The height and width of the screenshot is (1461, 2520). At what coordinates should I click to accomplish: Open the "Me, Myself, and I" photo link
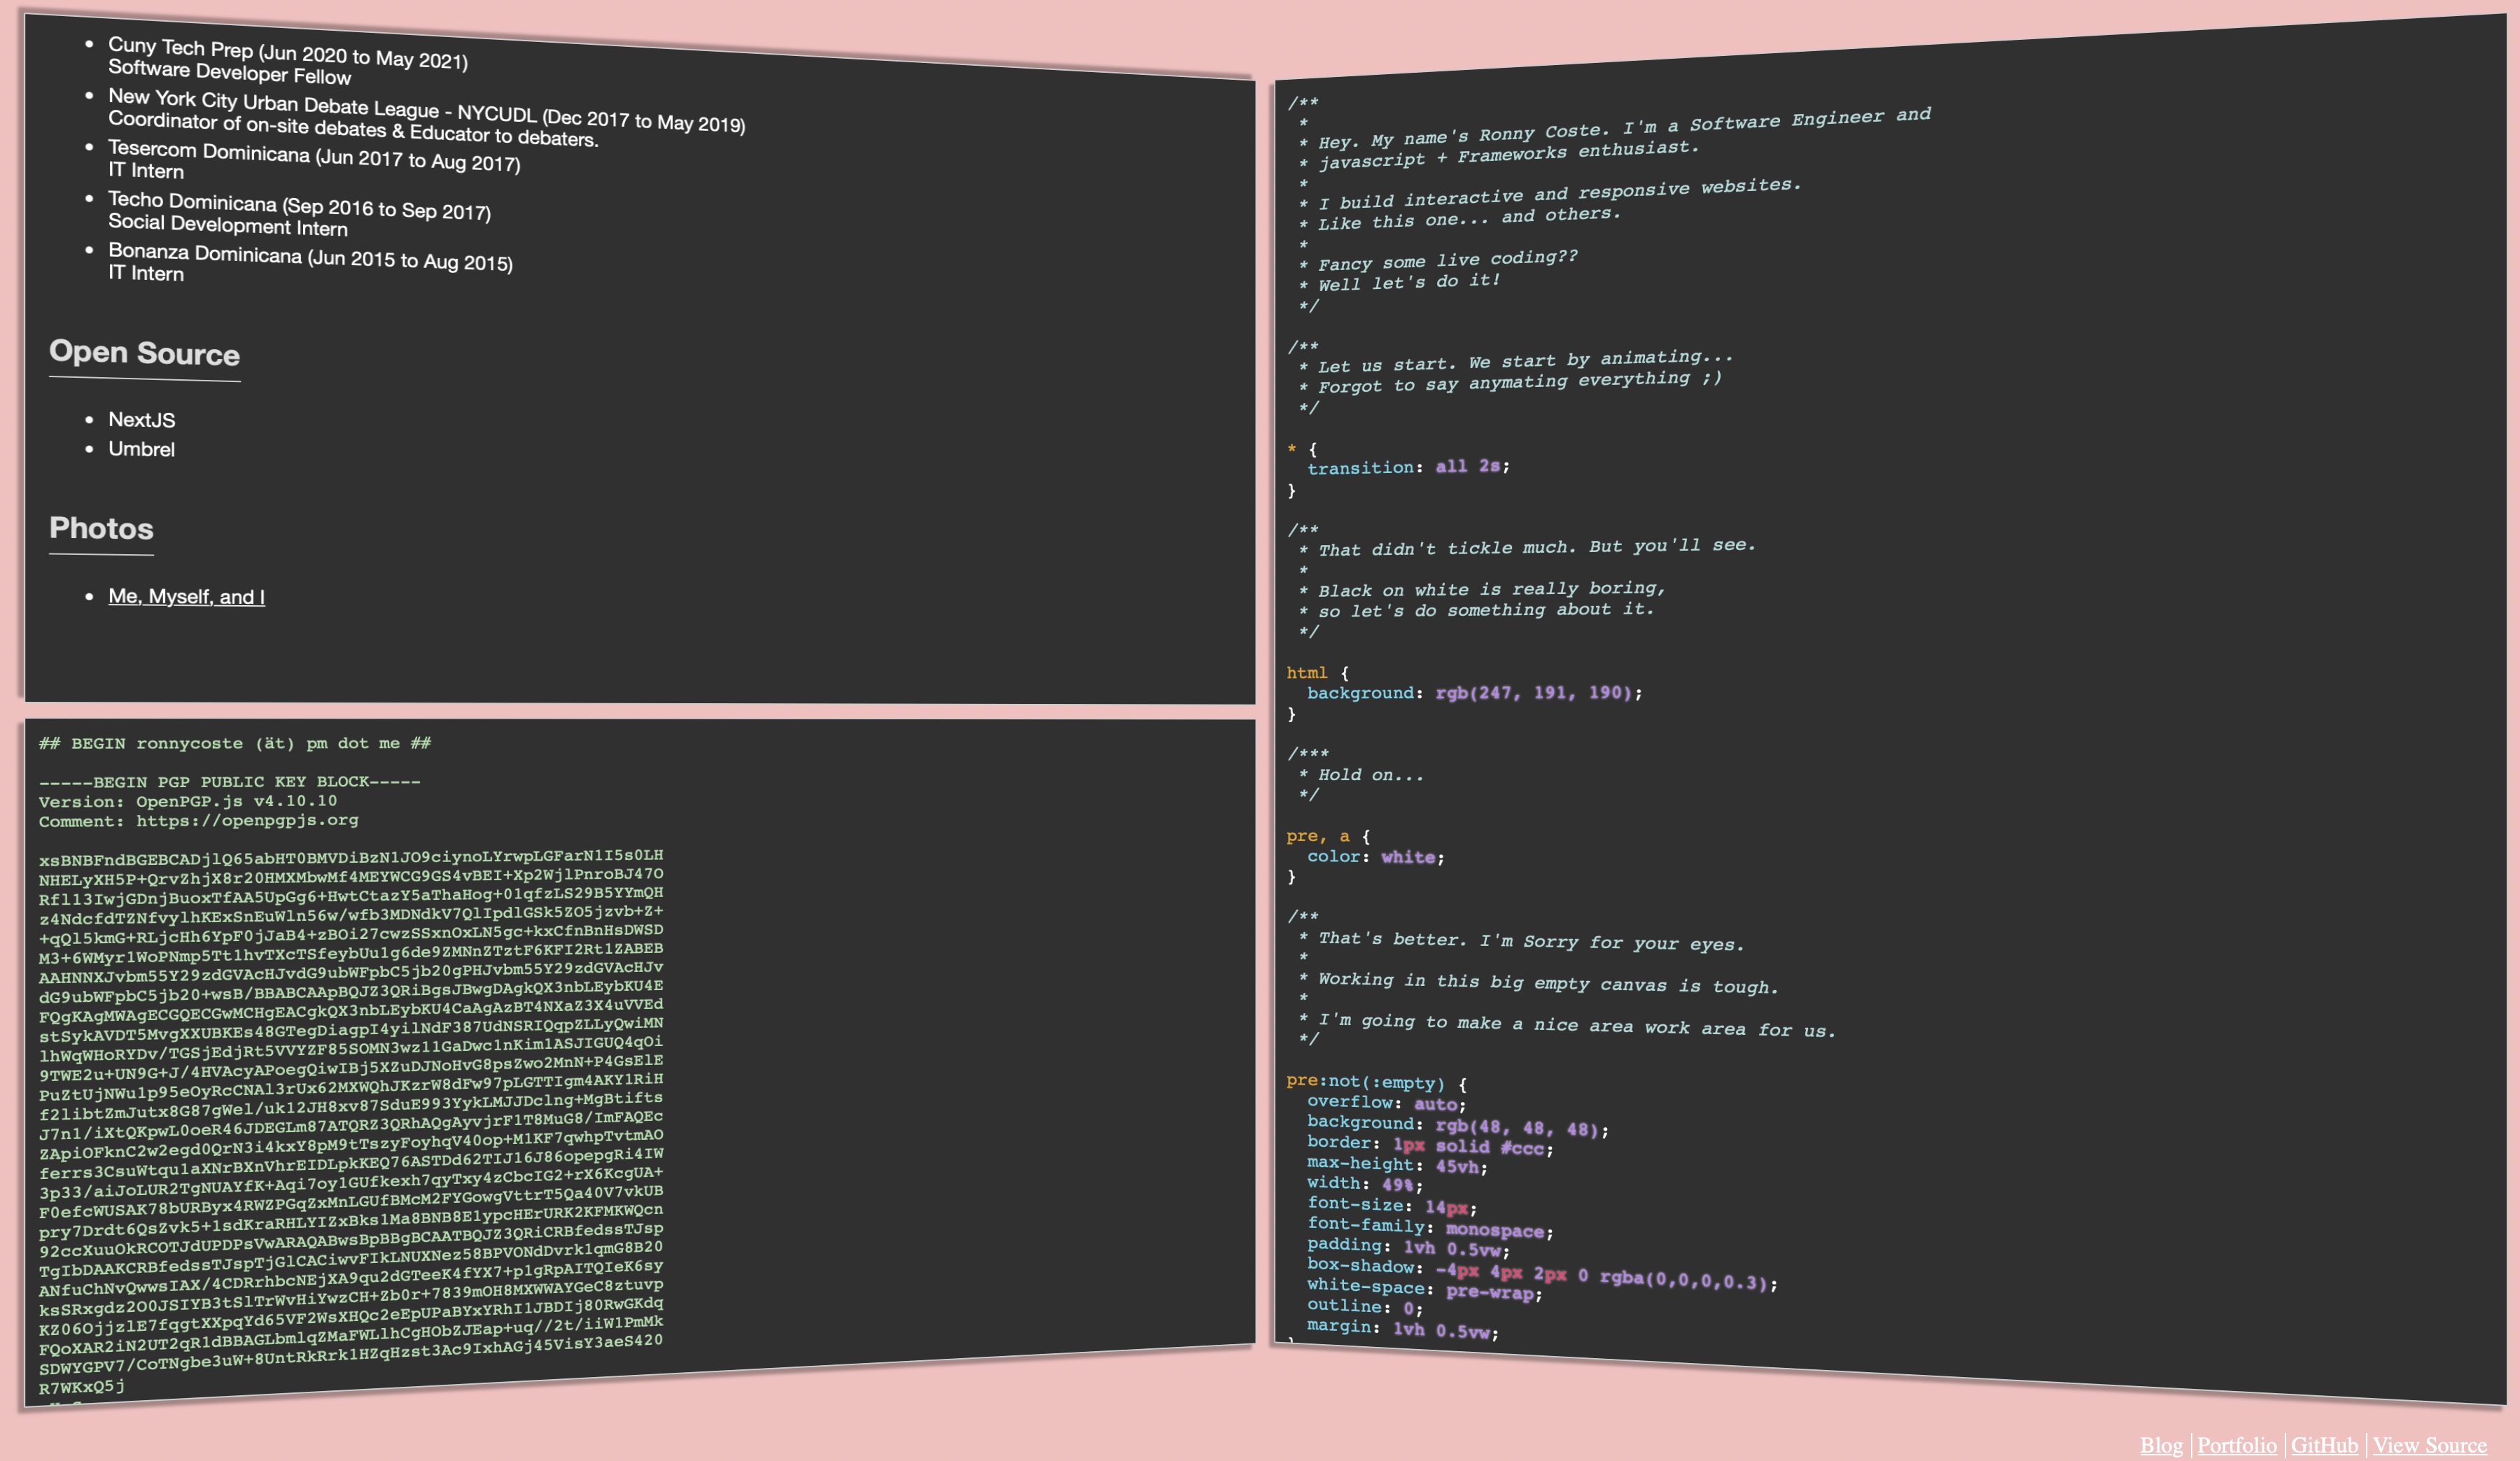coord(186,597)
